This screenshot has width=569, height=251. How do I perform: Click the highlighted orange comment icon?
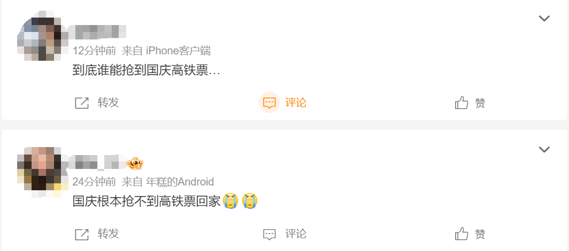[x=270, y=103]
